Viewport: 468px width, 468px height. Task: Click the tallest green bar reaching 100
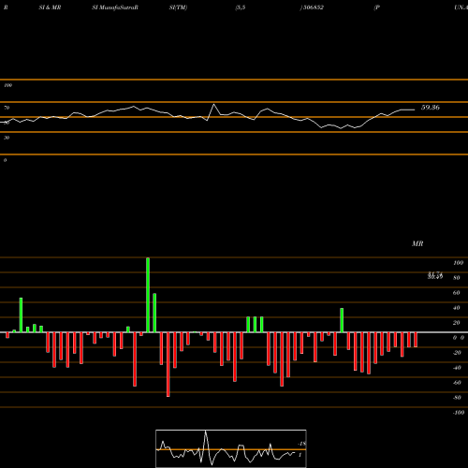148,295
